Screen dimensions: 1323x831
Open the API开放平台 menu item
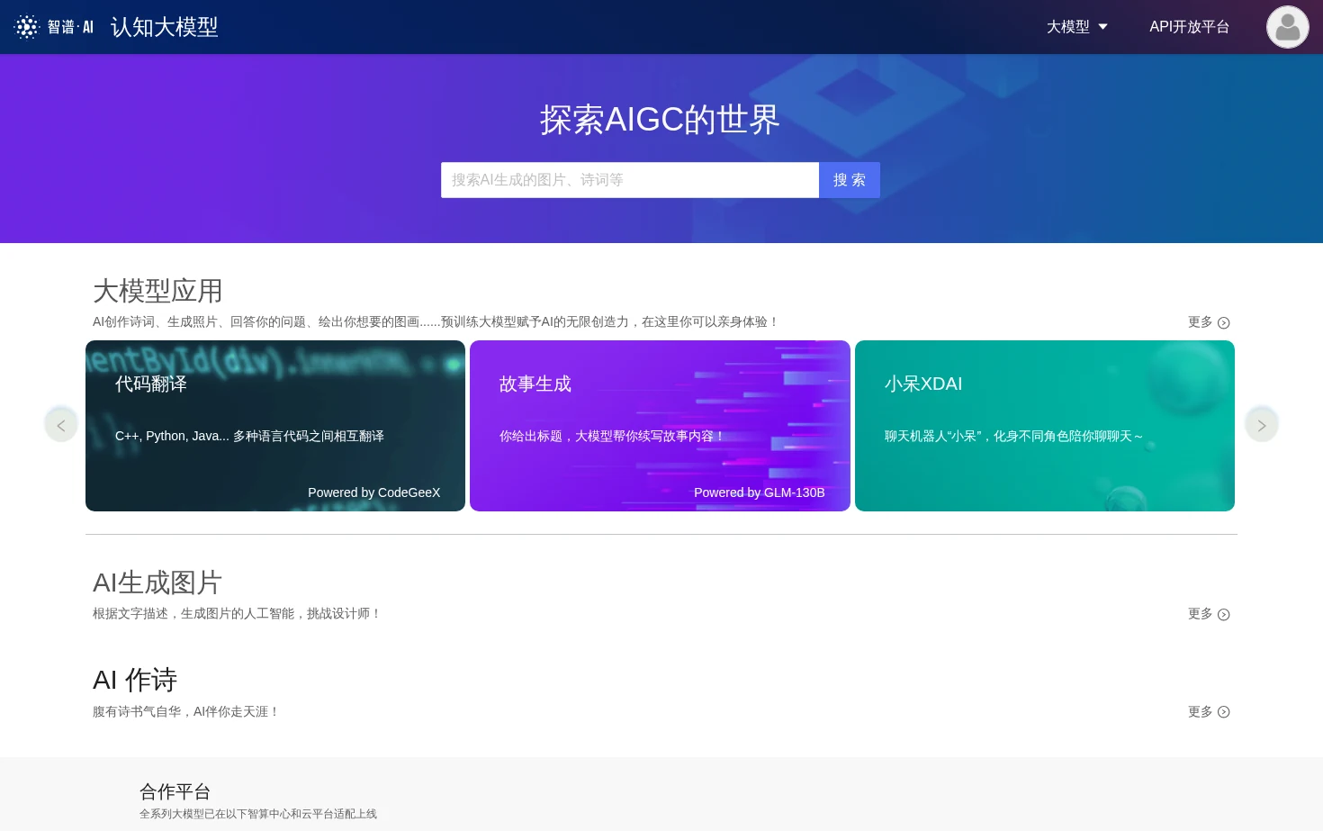1189,27
